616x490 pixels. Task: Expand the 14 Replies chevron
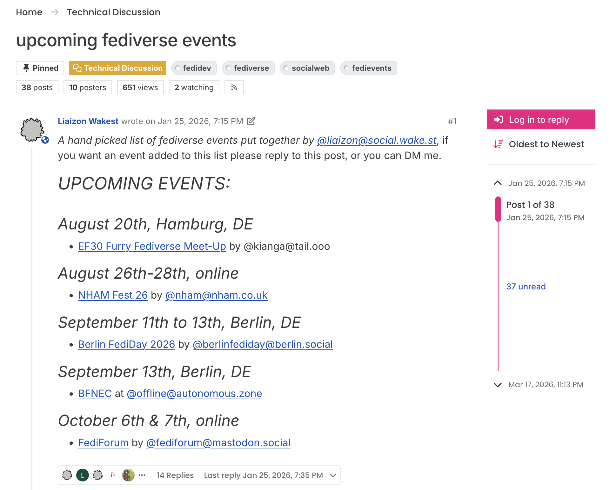[x=333, y=475]
